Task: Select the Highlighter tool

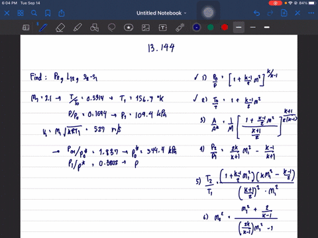Action: 78,28
